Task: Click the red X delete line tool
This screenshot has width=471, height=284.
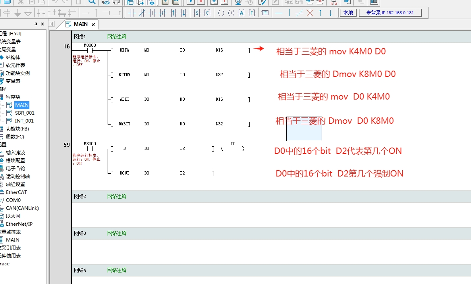Action: tap(310, 13)
